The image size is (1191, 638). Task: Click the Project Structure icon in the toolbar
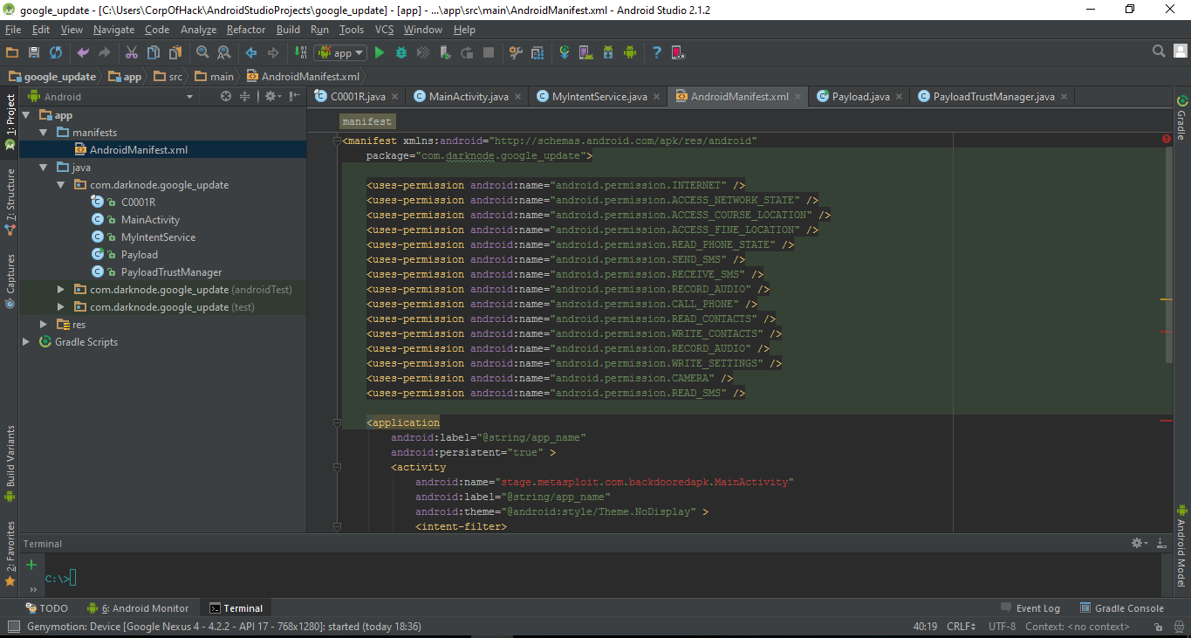537,53
